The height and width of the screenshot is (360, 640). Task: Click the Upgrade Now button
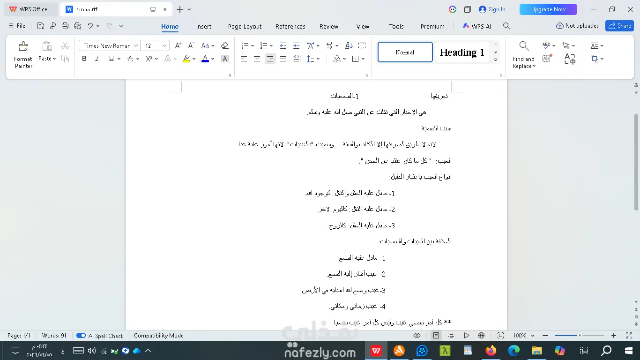click(x=548, y=9)
